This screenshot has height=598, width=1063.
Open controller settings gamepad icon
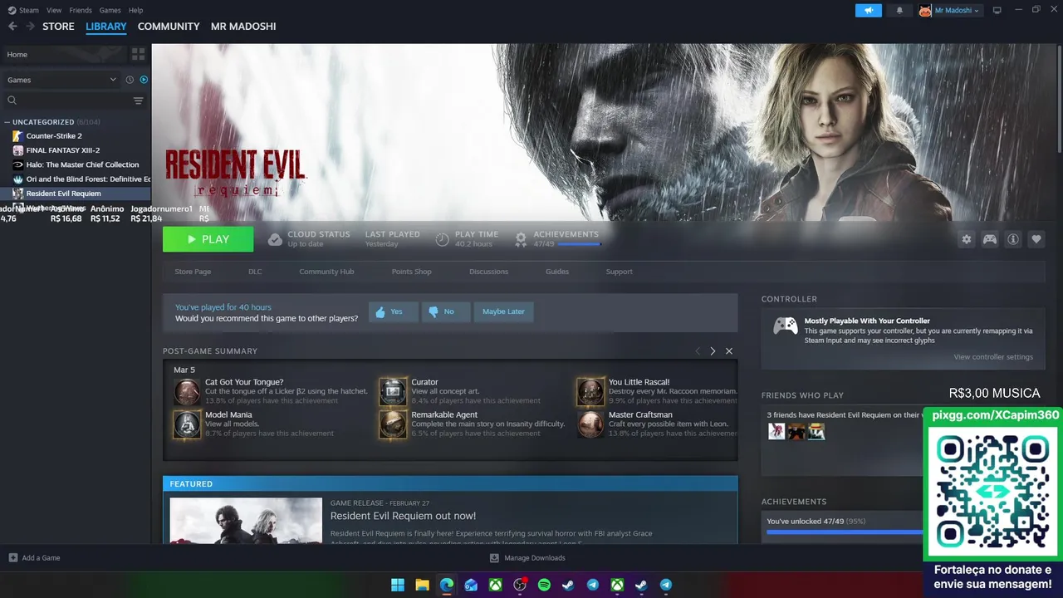coord(990,239)
